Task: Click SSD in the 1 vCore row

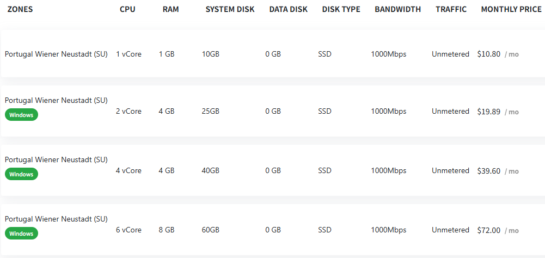Action: click(x=324, y=54)
